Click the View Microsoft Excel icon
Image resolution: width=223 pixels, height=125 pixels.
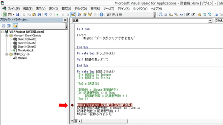pos(5,15)
